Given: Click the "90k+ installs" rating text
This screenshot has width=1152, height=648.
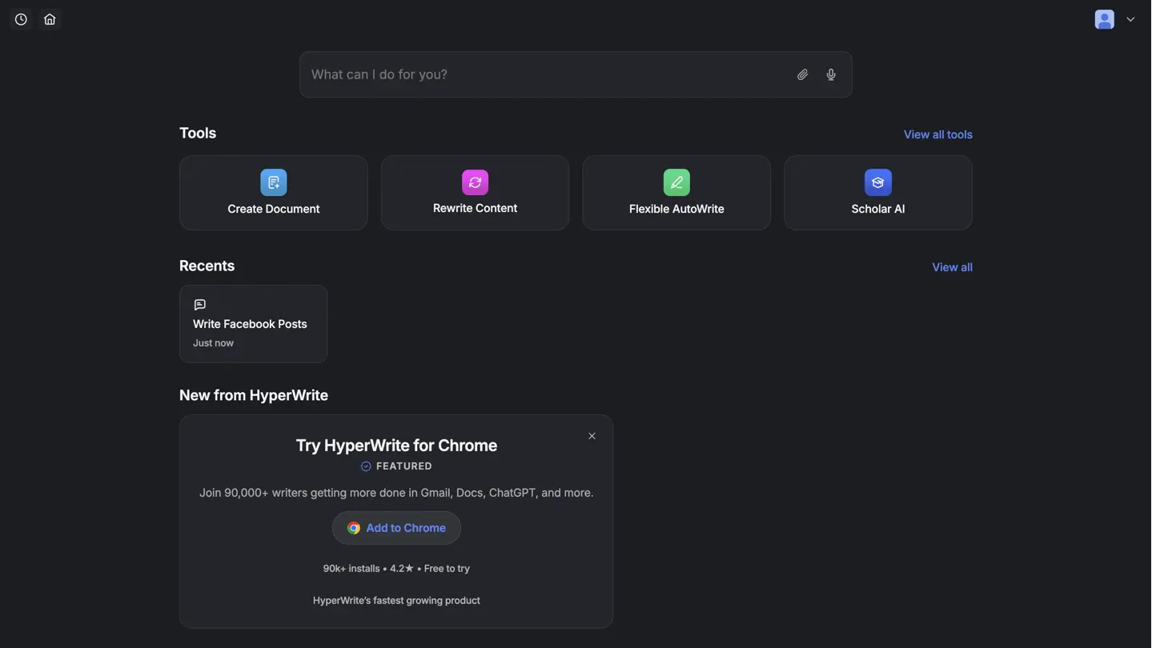Looking at the screenshot, I should click(x=396, y=569).
